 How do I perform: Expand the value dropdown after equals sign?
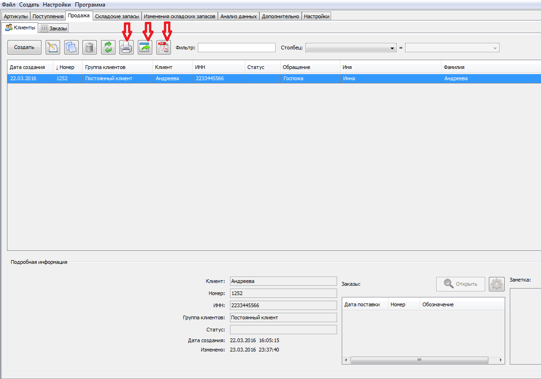click(x=452, y=48)
